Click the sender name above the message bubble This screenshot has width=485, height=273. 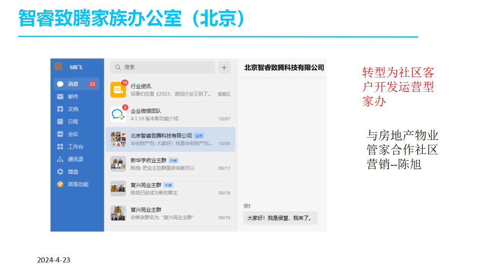click(x=247, y=206)
